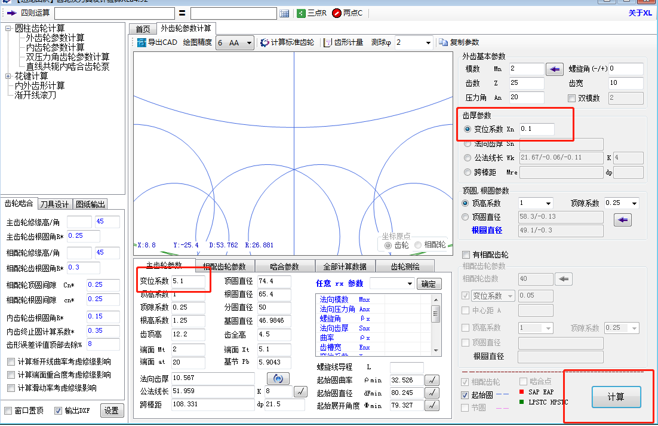Click the 确定 button
Screen dimensions: 658x426
coord(429,284)
